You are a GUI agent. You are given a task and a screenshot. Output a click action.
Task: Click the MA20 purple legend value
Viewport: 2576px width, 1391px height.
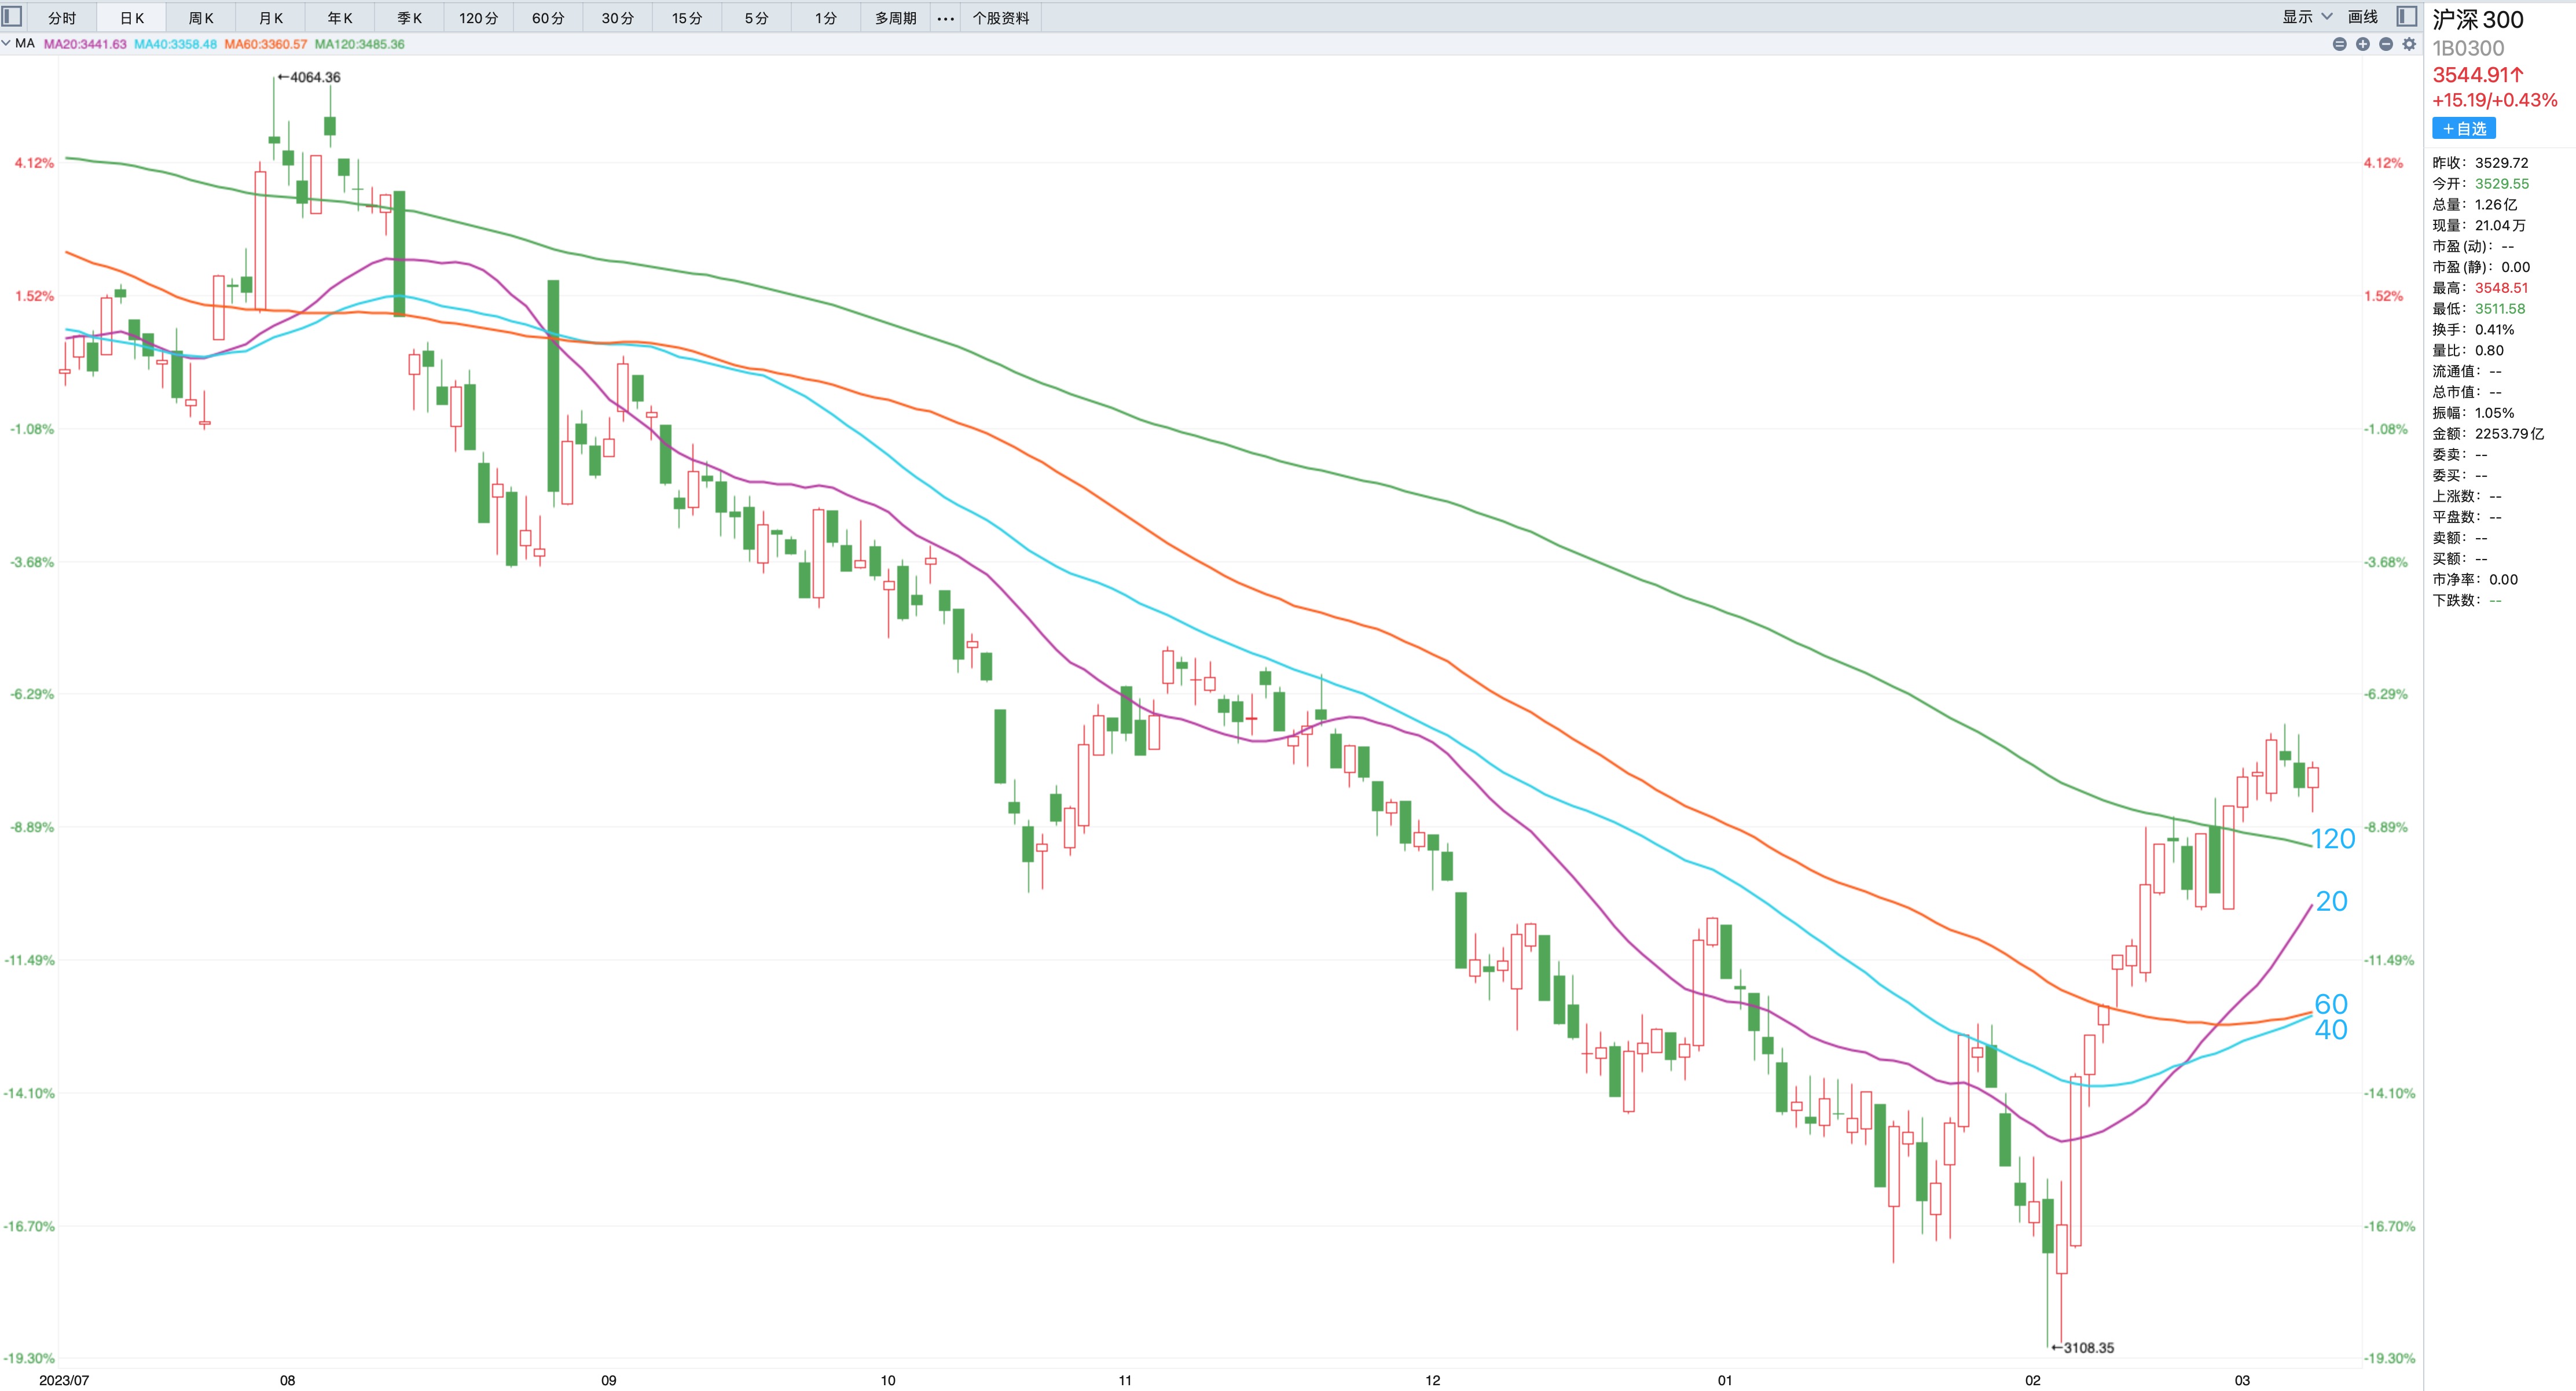click(x=85, y=44)
